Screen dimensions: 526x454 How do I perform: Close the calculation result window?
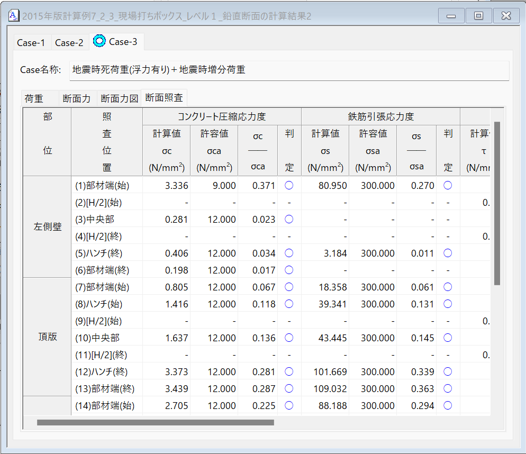pyautogui.click(x=506, y=16)
